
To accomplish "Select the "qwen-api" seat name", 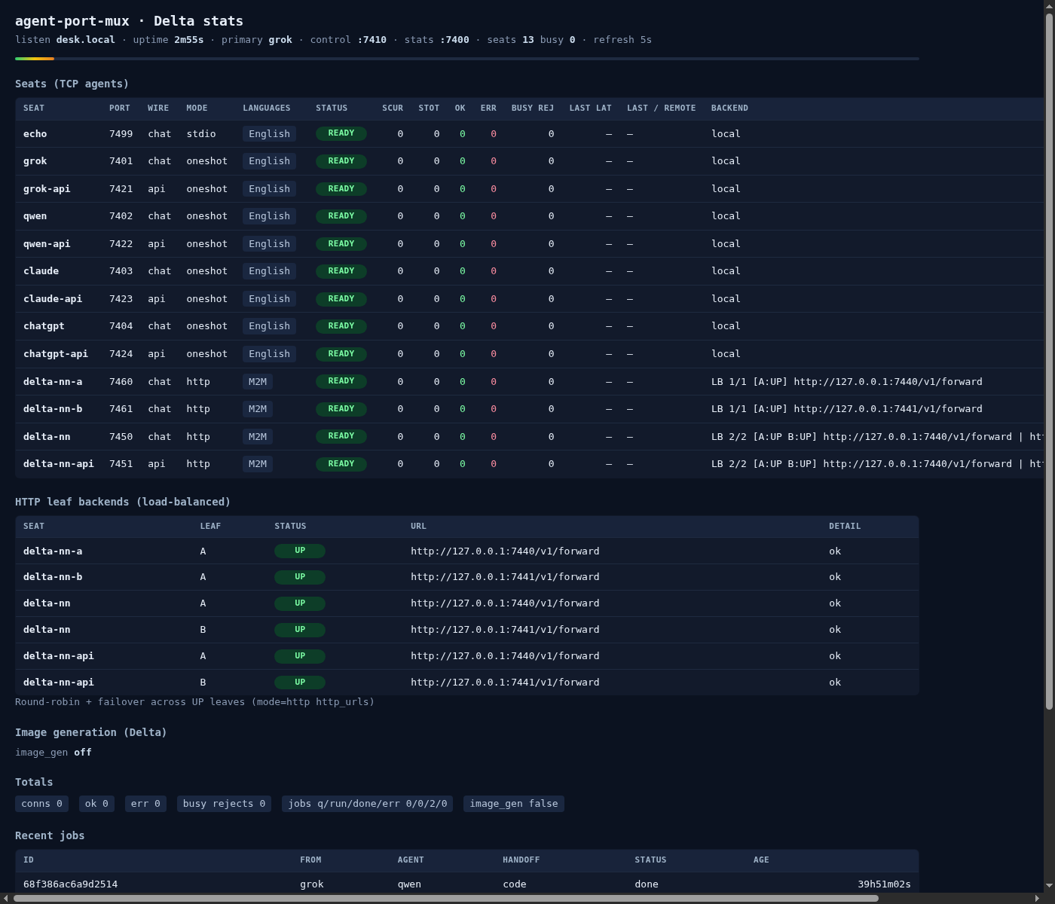I will point(47,243).
